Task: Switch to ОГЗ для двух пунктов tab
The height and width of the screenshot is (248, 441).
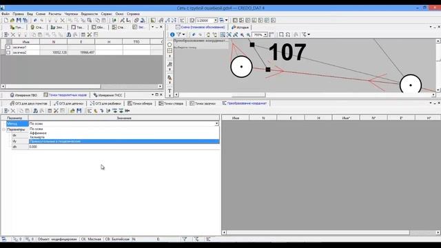Action: pos(29,103)
